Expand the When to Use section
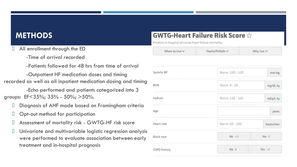This screenshot has width=297, height=167. click(174, 51)
